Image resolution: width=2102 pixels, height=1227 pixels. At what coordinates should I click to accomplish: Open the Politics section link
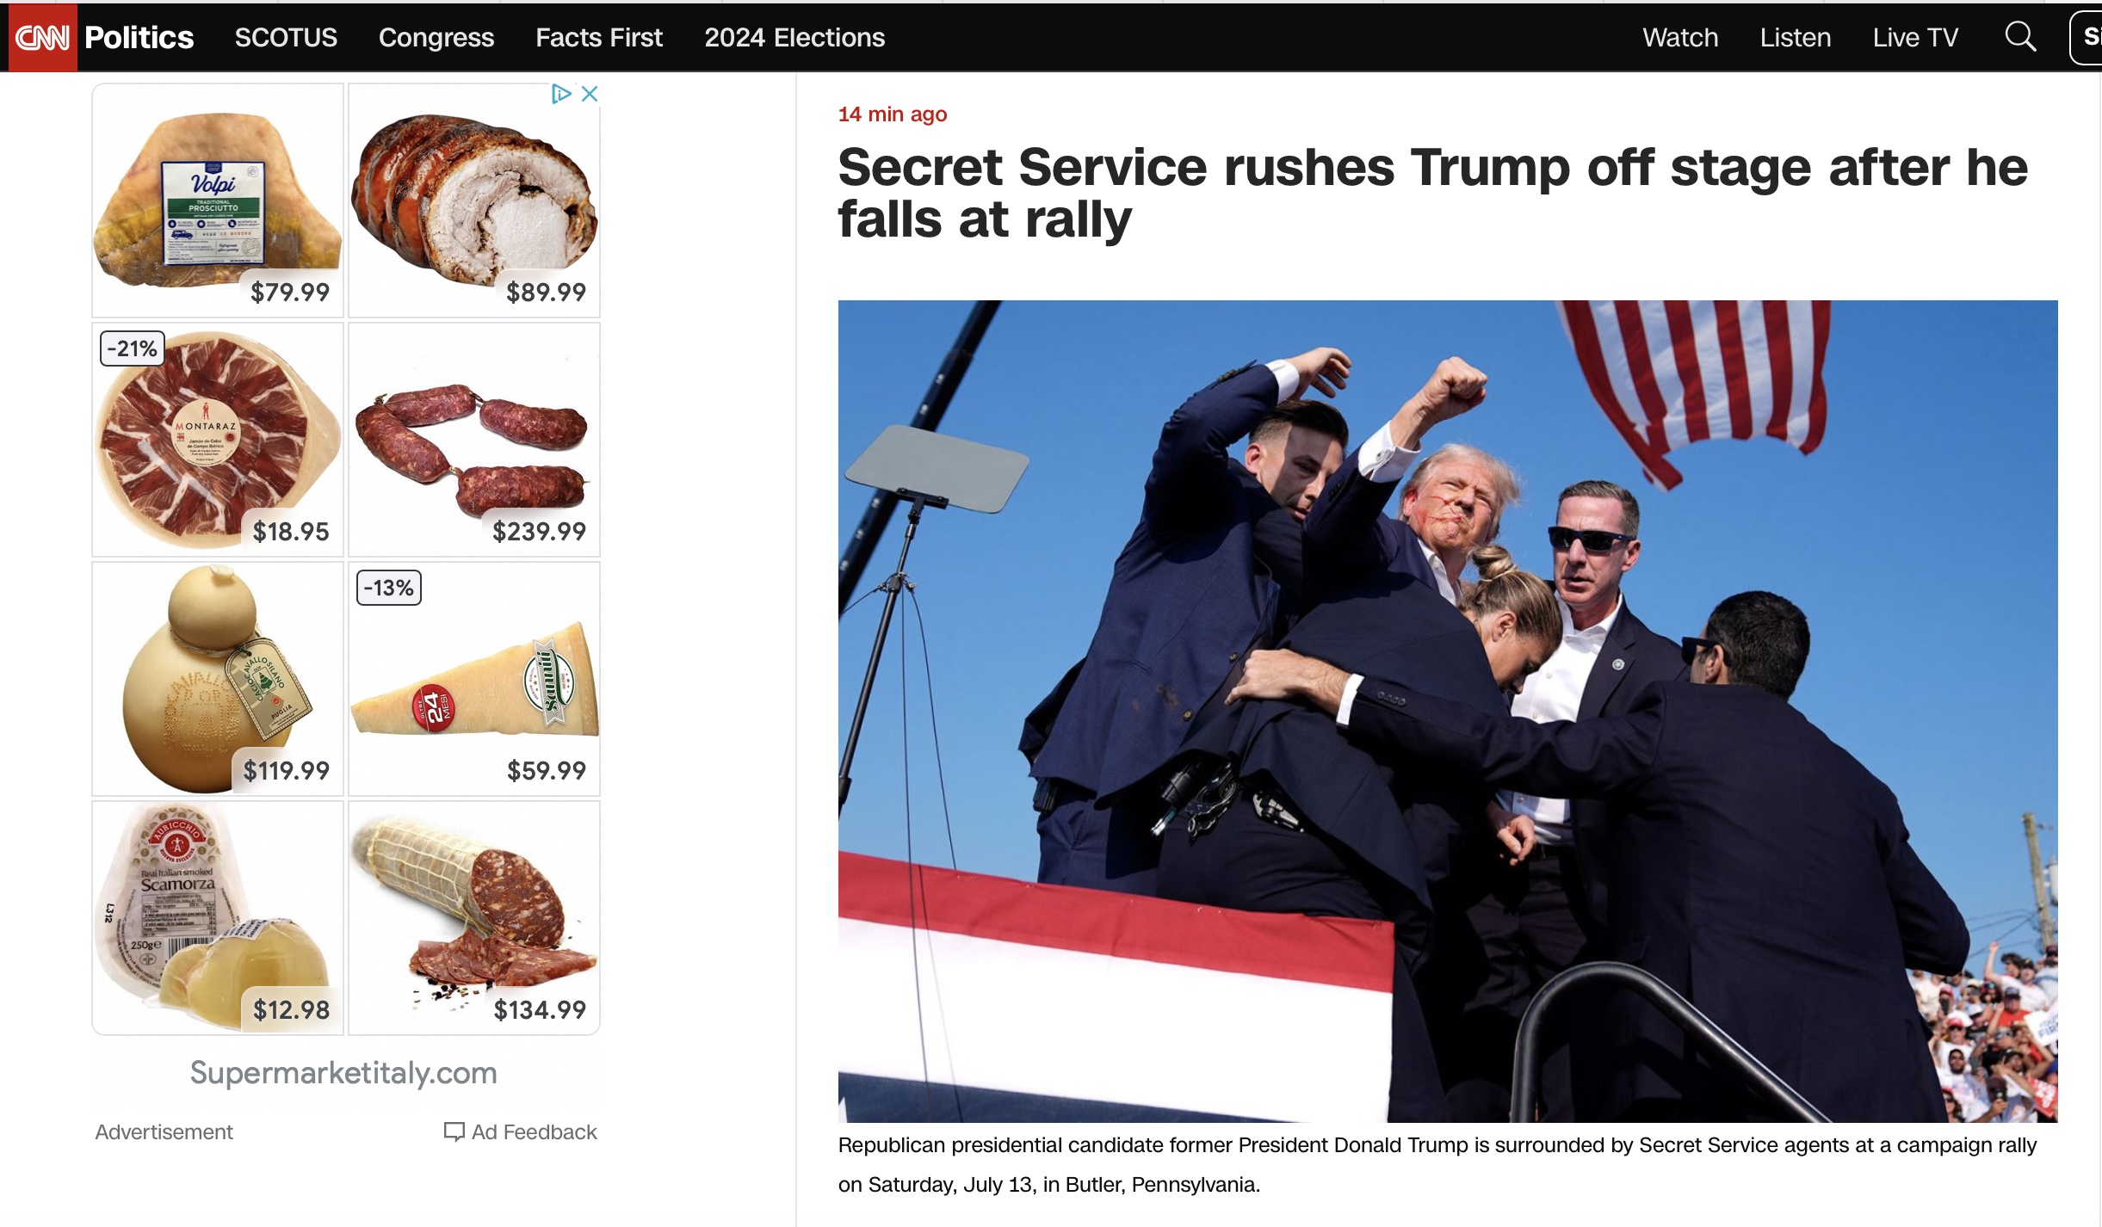(x=139, y=38)
